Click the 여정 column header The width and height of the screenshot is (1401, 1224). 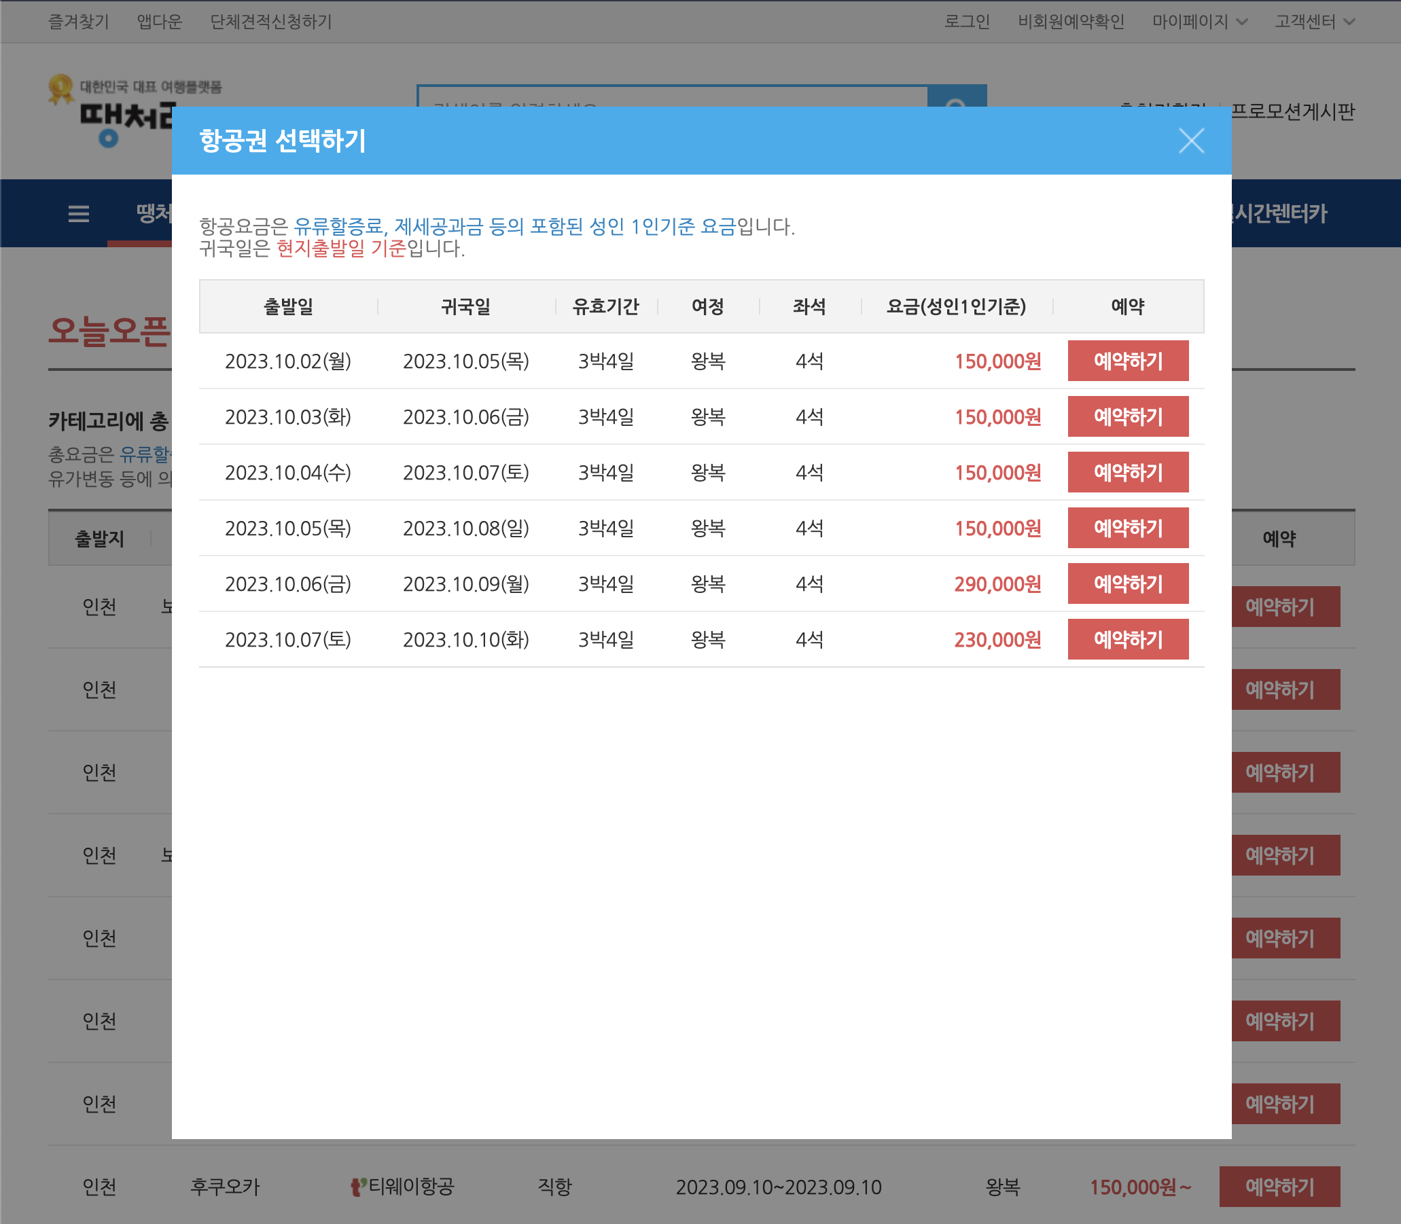(708, 307)
